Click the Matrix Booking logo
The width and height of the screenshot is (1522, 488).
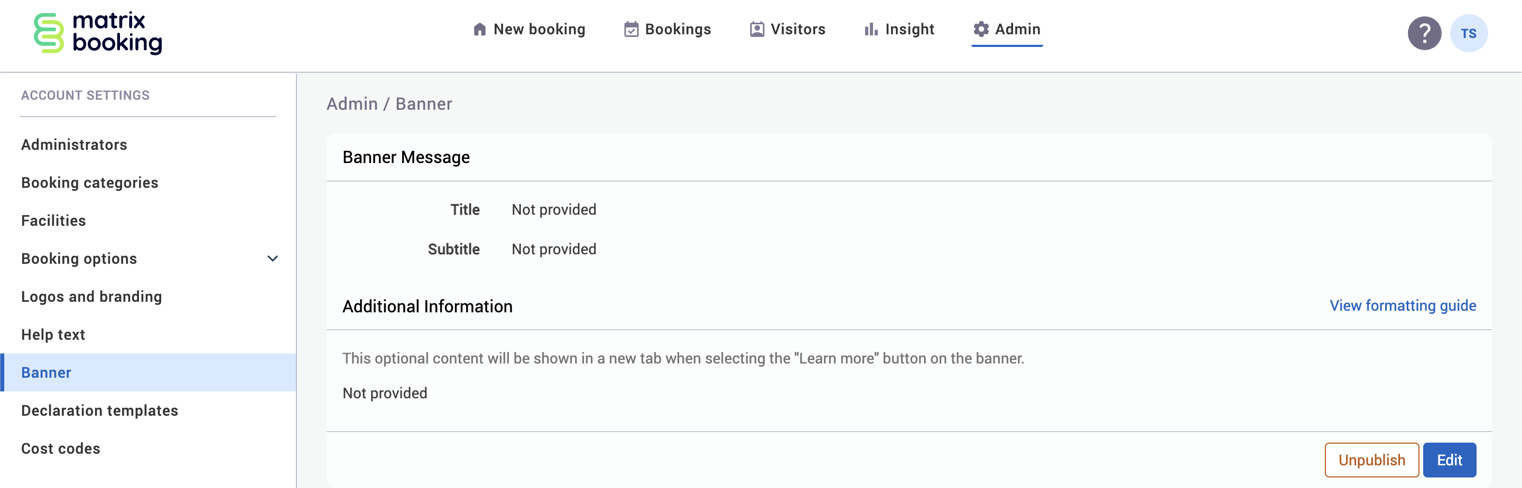click(98, 33)
